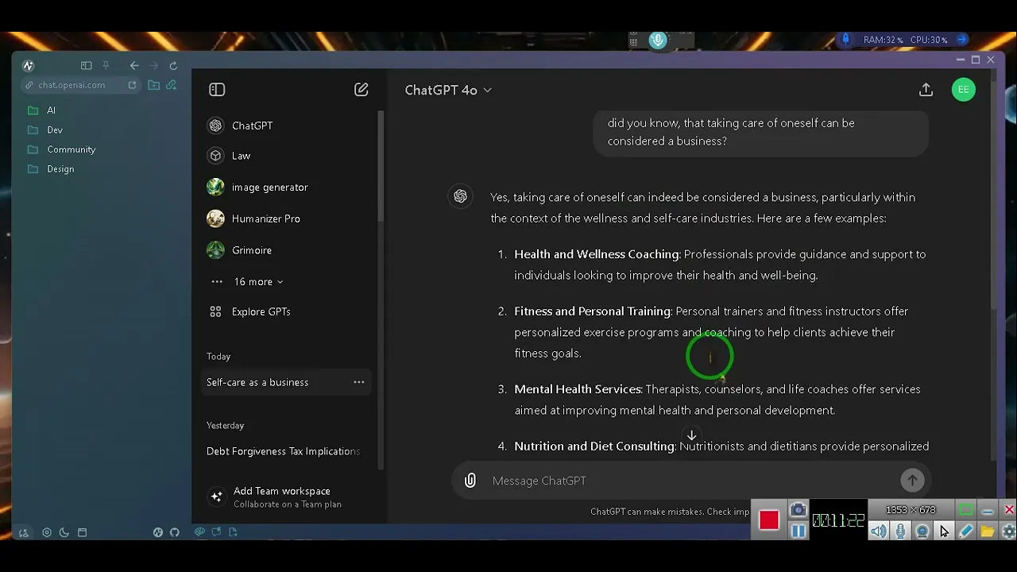Start a new chat with the pencil icon
The width and height of the screenshot is (1017, 572).
click(362, 90)
